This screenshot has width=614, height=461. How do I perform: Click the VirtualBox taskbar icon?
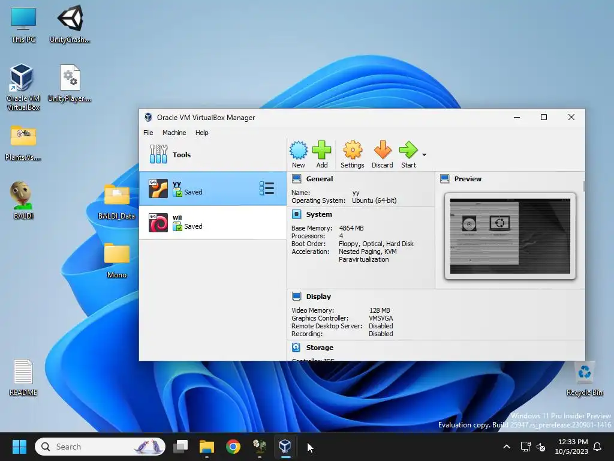(x=285, y=447)
